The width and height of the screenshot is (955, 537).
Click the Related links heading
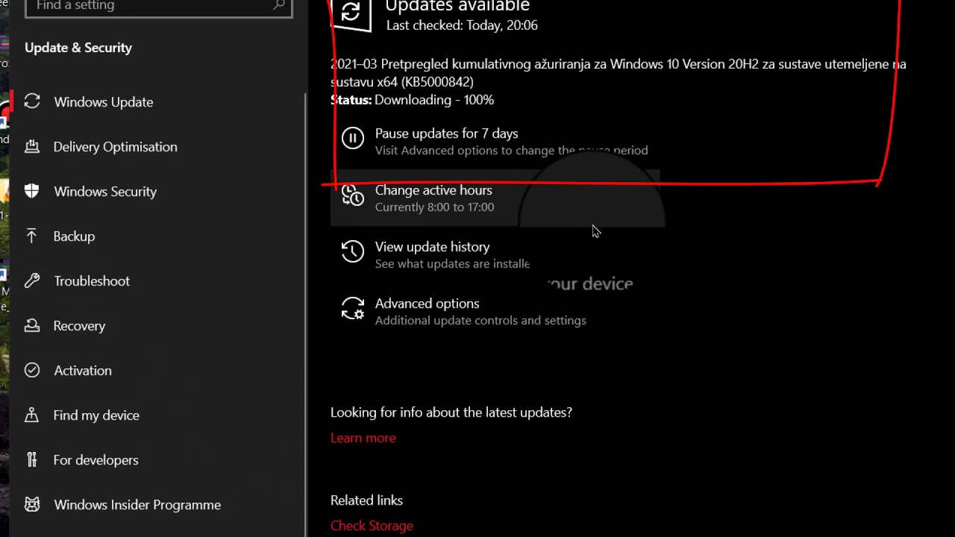point(366,500)
